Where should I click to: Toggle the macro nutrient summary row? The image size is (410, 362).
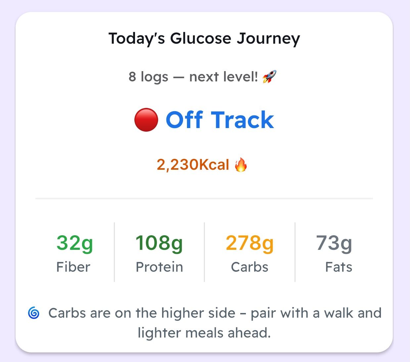205,253
